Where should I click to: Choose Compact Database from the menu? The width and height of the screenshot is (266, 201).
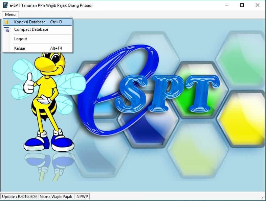(38, 29)
